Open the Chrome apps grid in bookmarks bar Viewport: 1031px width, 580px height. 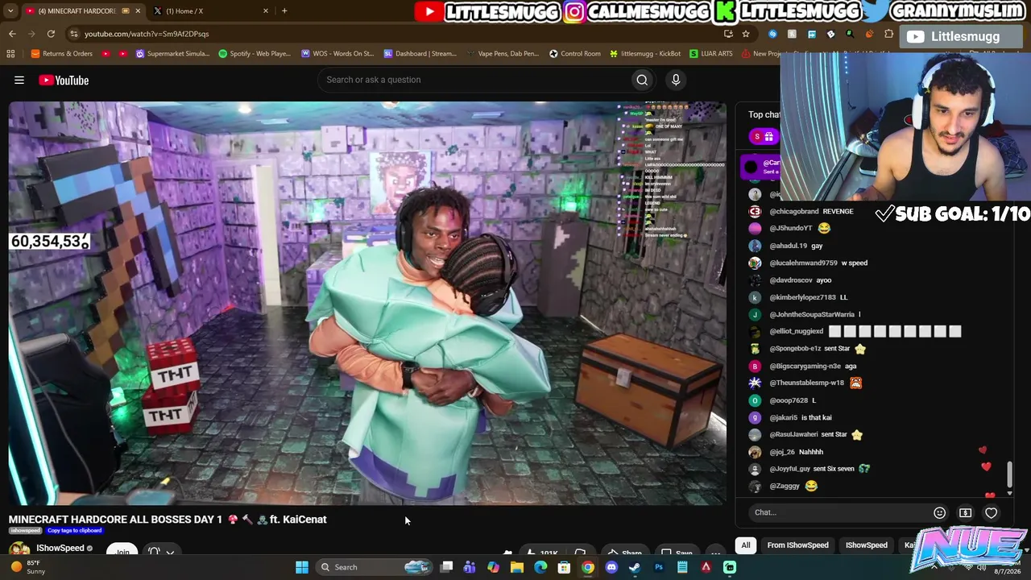click(x=10, y=54)
